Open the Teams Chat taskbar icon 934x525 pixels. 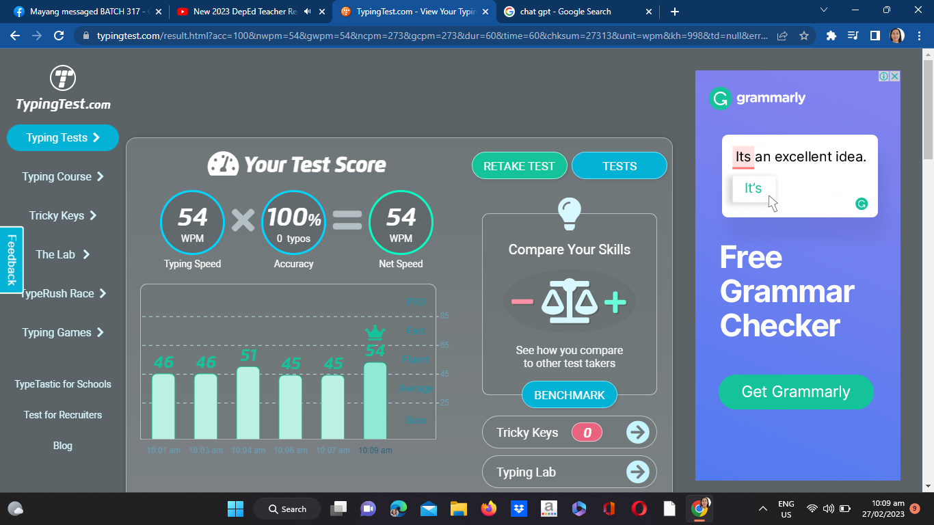pos(369,509)
